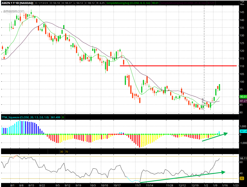Click the purple 87.27 price bubble on axis
Image resolution: width=247 pixels, height=187 pixels.
tap(243, 101)
